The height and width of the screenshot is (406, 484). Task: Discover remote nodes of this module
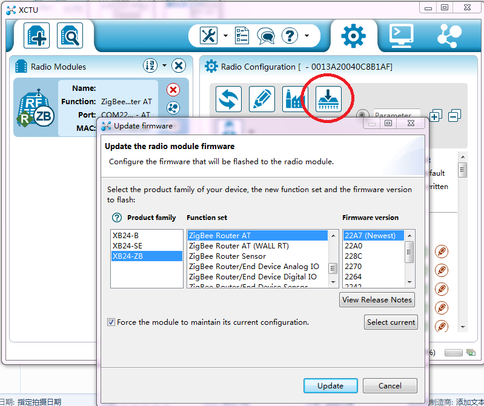[173, 108]
